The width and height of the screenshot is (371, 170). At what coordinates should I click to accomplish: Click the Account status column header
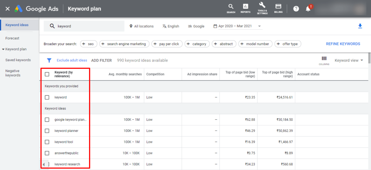pos(308,74)
